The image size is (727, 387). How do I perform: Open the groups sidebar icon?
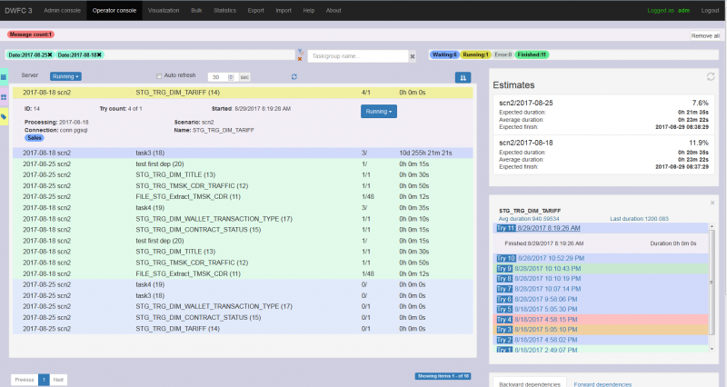click(x=4, y=97)
